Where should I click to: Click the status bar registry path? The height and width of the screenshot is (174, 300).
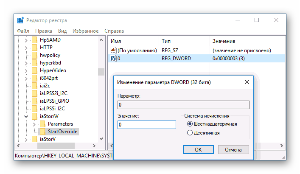[x=64, y=156]
